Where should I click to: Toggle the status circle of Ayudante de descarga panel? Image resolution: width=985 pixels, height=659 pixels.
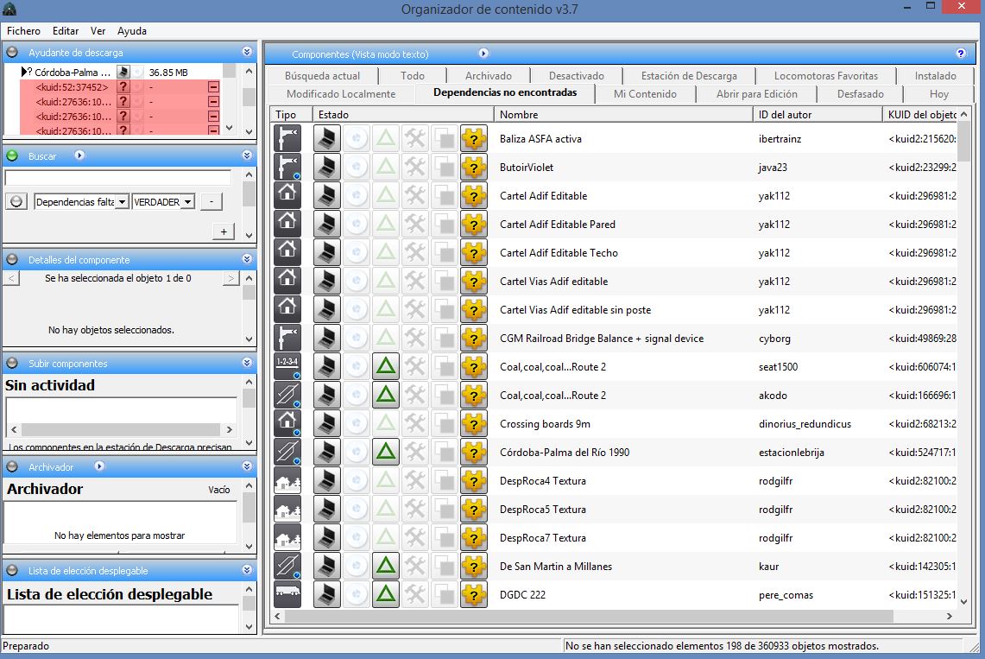point(12,52)
